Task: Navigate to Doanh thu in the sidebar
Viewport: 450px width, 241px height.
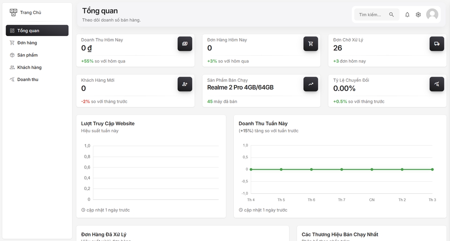Action: (28, 79)
